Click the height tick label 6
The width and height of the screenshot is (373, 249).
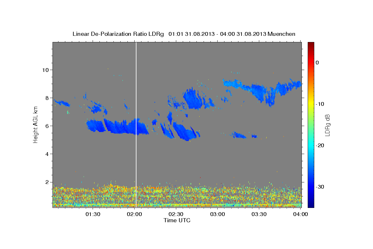point(47,126)
